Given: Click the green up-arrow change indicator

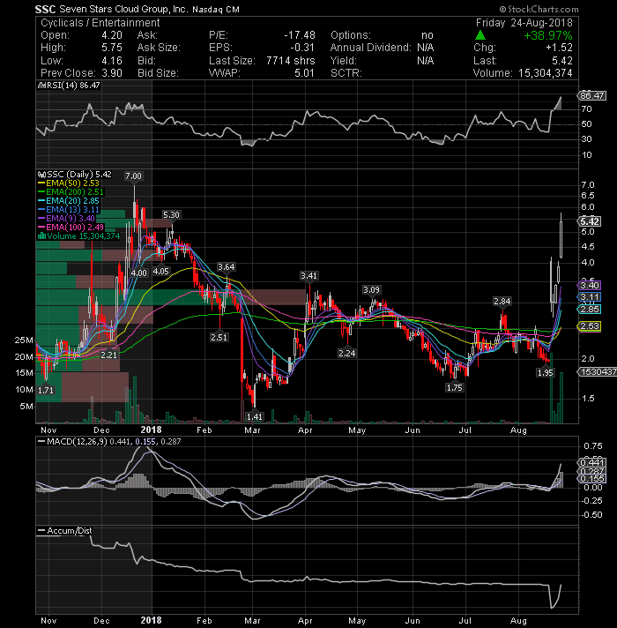Looking at the screenshot, I should pyautogui.click(x=480, y=35).
